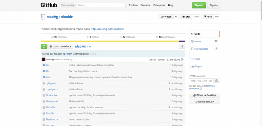This screenshot has height=126, width=262.
Task: Copy the HTTPS clone URL clipboard icon
Action: (216, 81)
